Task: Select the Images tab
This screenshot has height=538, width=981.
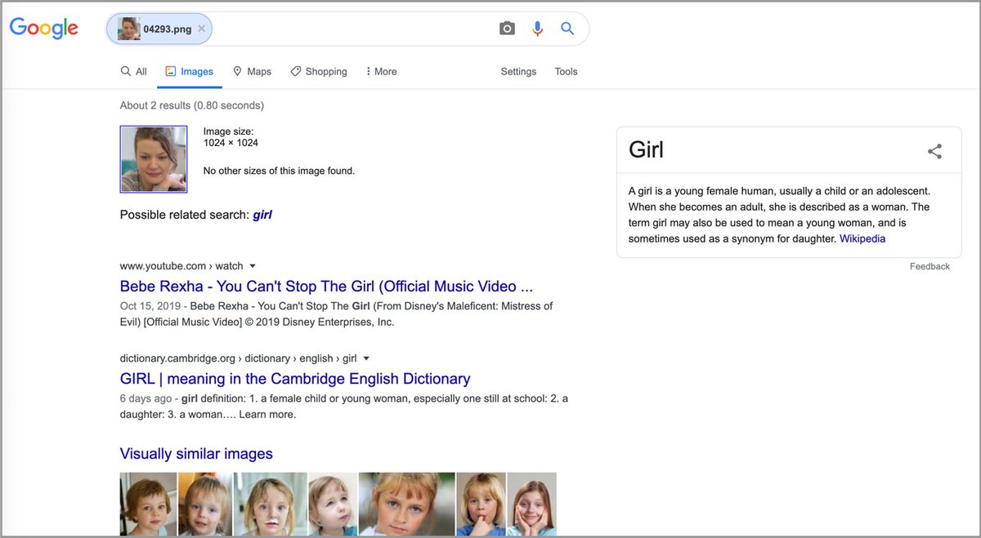Action: [x=190, y=72]
